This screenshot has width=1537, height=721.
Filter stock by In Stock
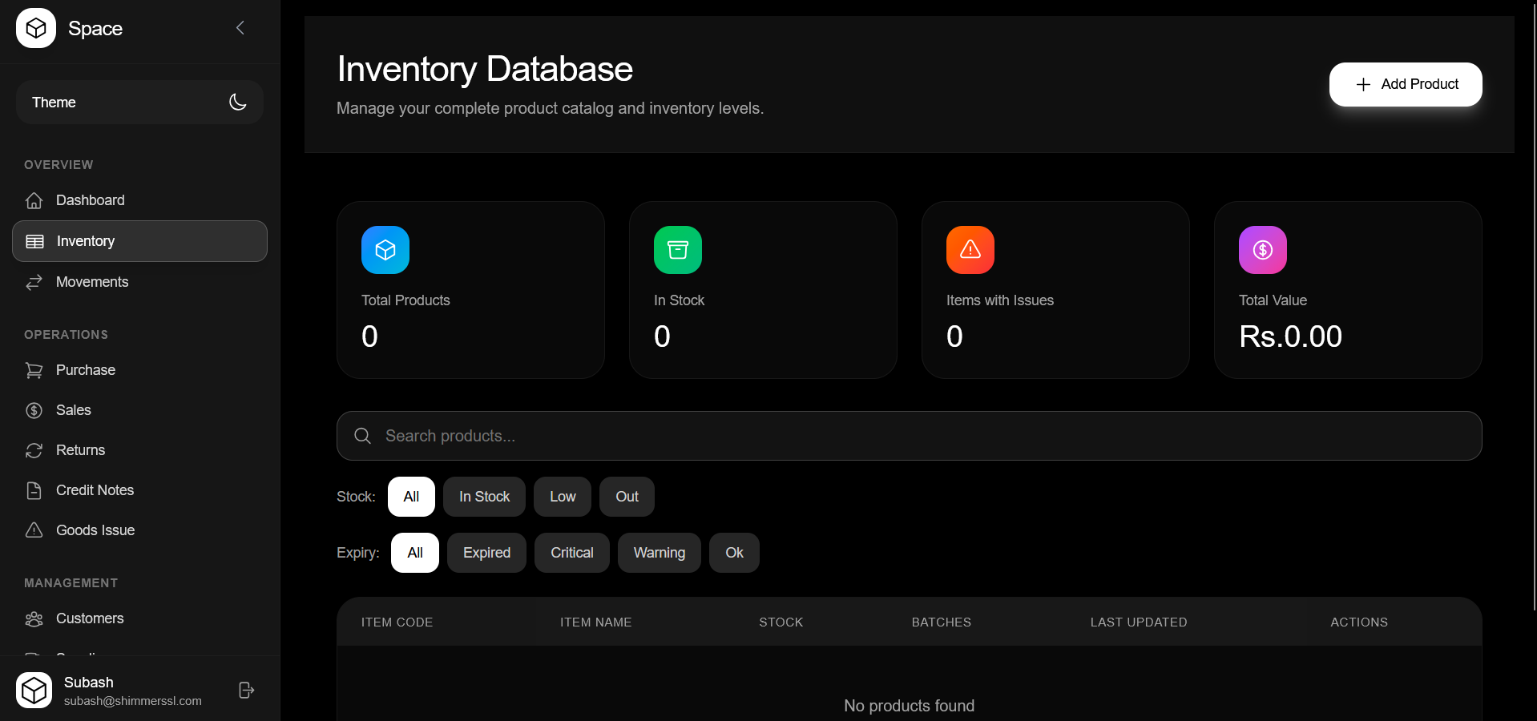coord(484,497)
